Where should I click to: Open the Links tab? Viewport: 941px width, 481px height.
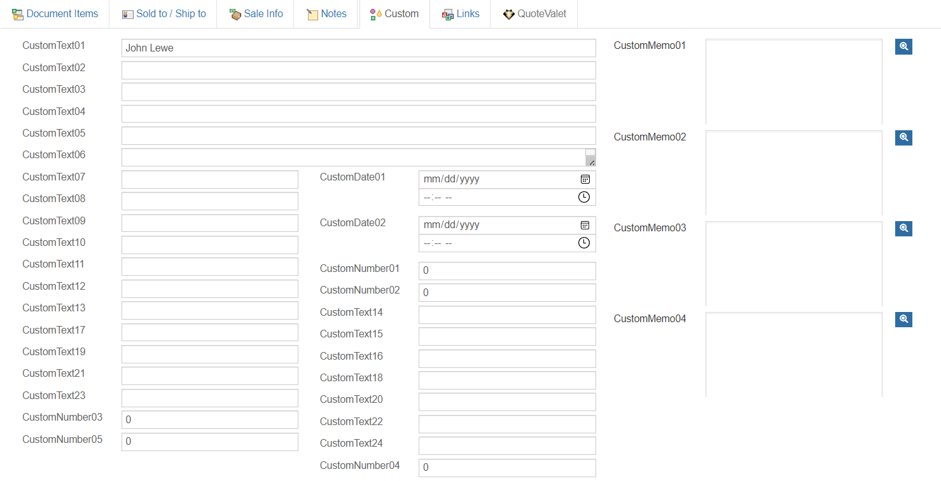click(x=461, y=14)
